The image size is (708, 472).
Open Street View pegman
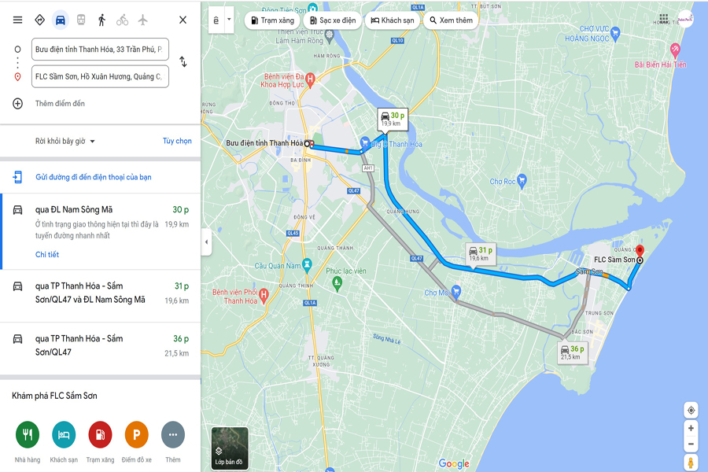click(691, 463)
